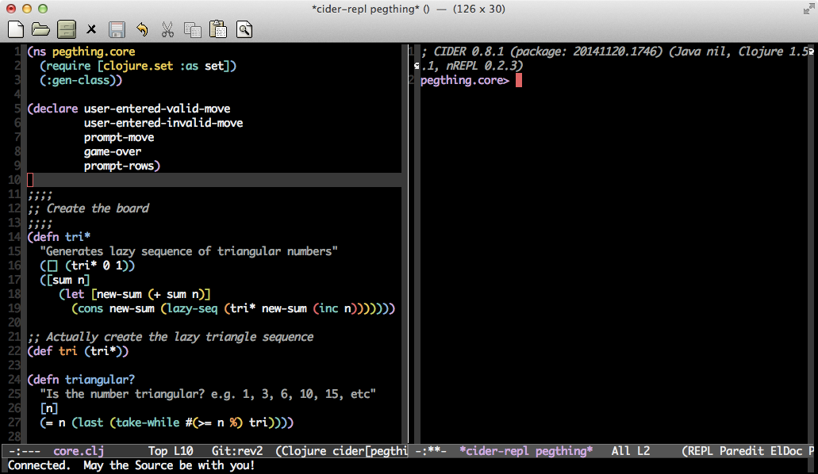Search using the magnifying glass icon
The height and width of the screenshot is (474, 818).
click(244, 30)
